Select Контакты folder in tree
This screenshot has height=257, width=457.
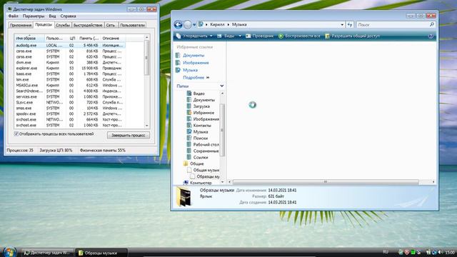(x=202, y=126)
